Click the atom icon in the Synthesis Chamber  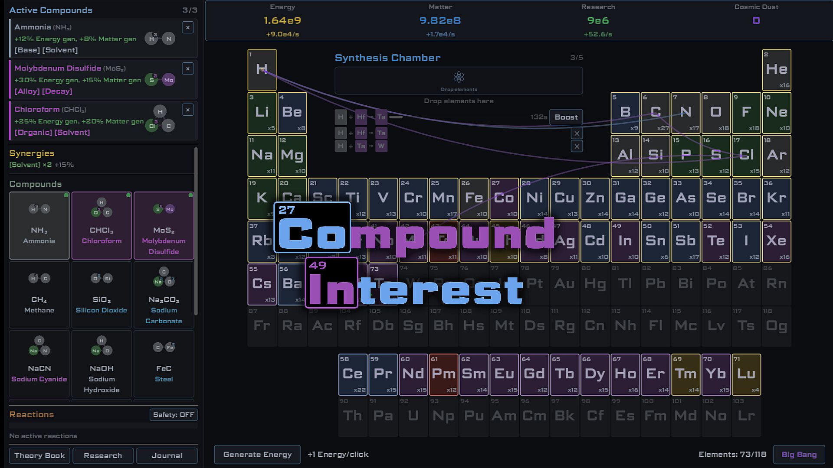459,78
